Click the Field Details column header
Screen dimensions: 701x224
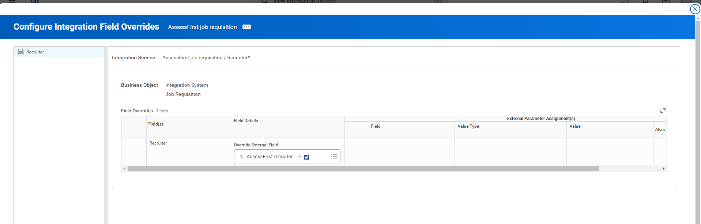(x=246, y=121)
